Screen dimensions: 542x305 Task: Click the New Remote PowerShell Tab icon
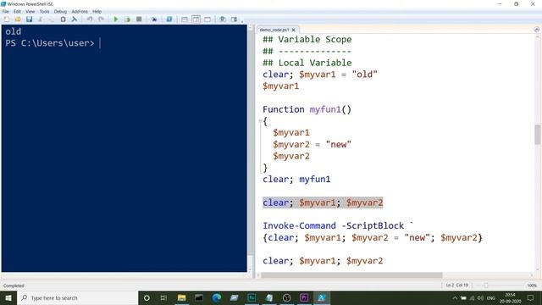pos(154,19)
